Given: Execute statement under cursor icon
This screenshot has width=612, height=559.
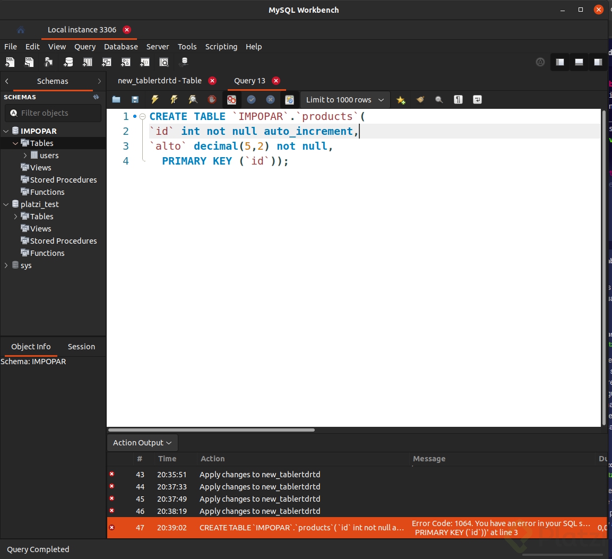Looking at the screenshot, I should 174,100.
